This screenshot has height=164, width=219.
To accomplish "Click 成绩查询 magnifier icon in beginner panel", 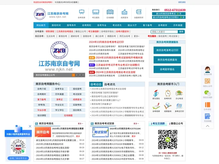I will (x=168, y=108).
